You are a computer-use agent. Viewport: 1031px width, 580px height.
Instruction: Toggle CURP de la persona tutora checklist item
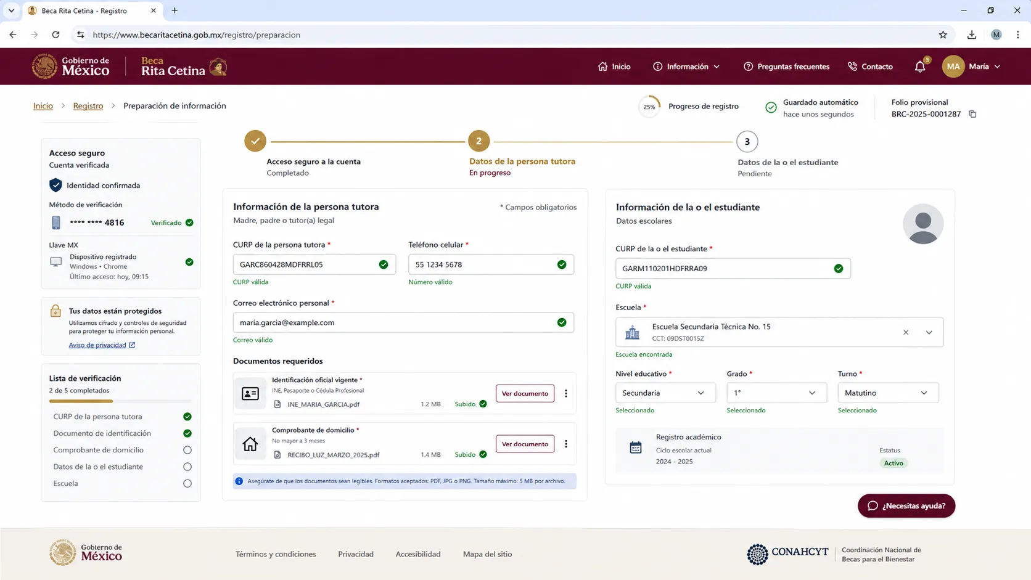click(187, 417)
